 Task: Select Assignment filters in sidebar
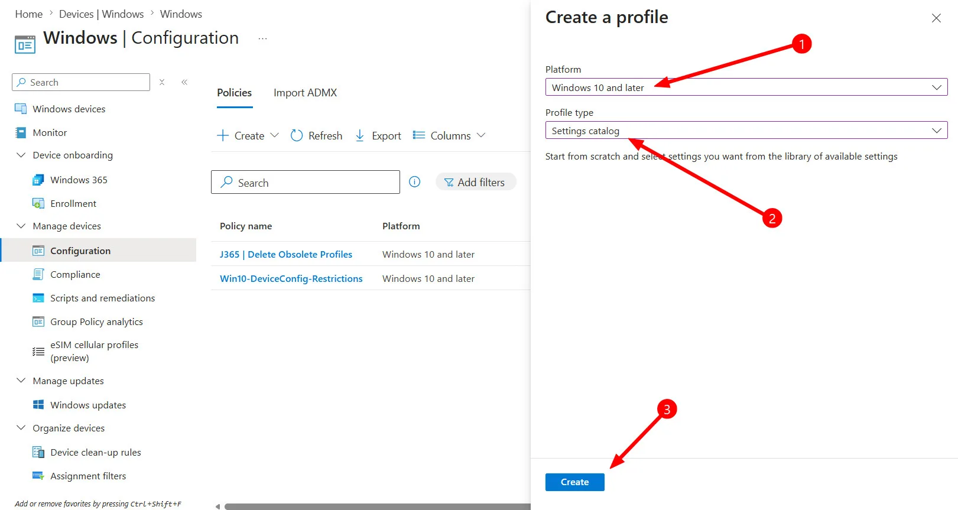tap(88, 476)
